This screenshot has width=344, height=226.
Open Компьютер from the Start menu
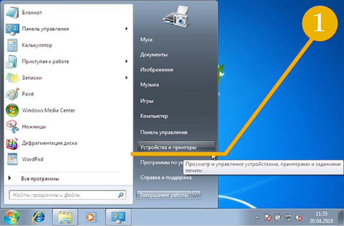[x=155, y=116]
